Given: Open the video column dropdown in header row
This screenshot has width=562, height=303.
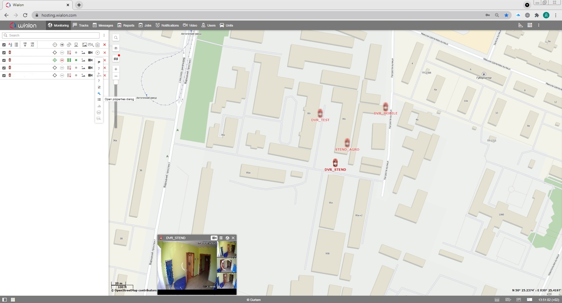Looking at the screenshot, I should [91, 45].
